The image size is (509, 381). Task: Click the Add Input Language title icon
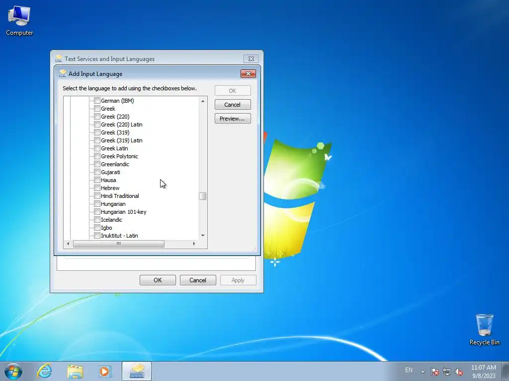[x=63, y=73]
